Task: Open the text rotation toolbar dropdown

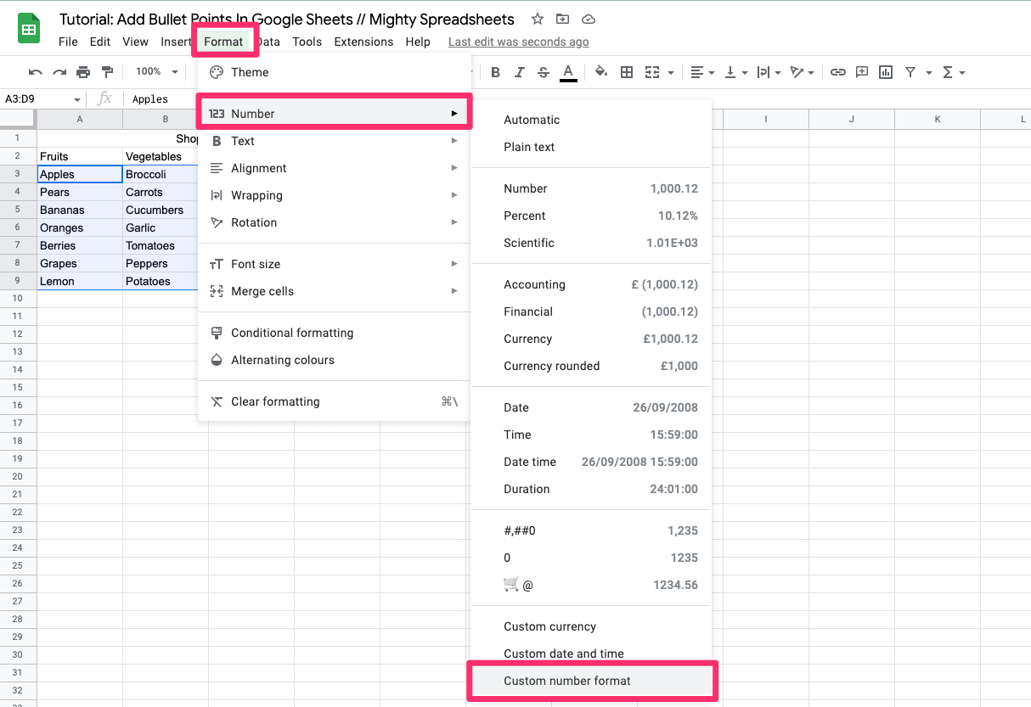Action: 802,72
